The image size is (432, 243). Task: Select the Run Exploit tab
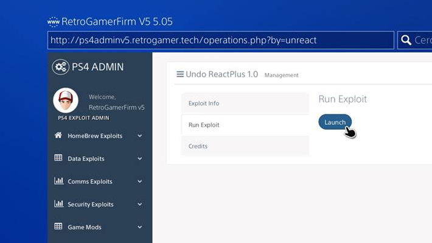245,125
